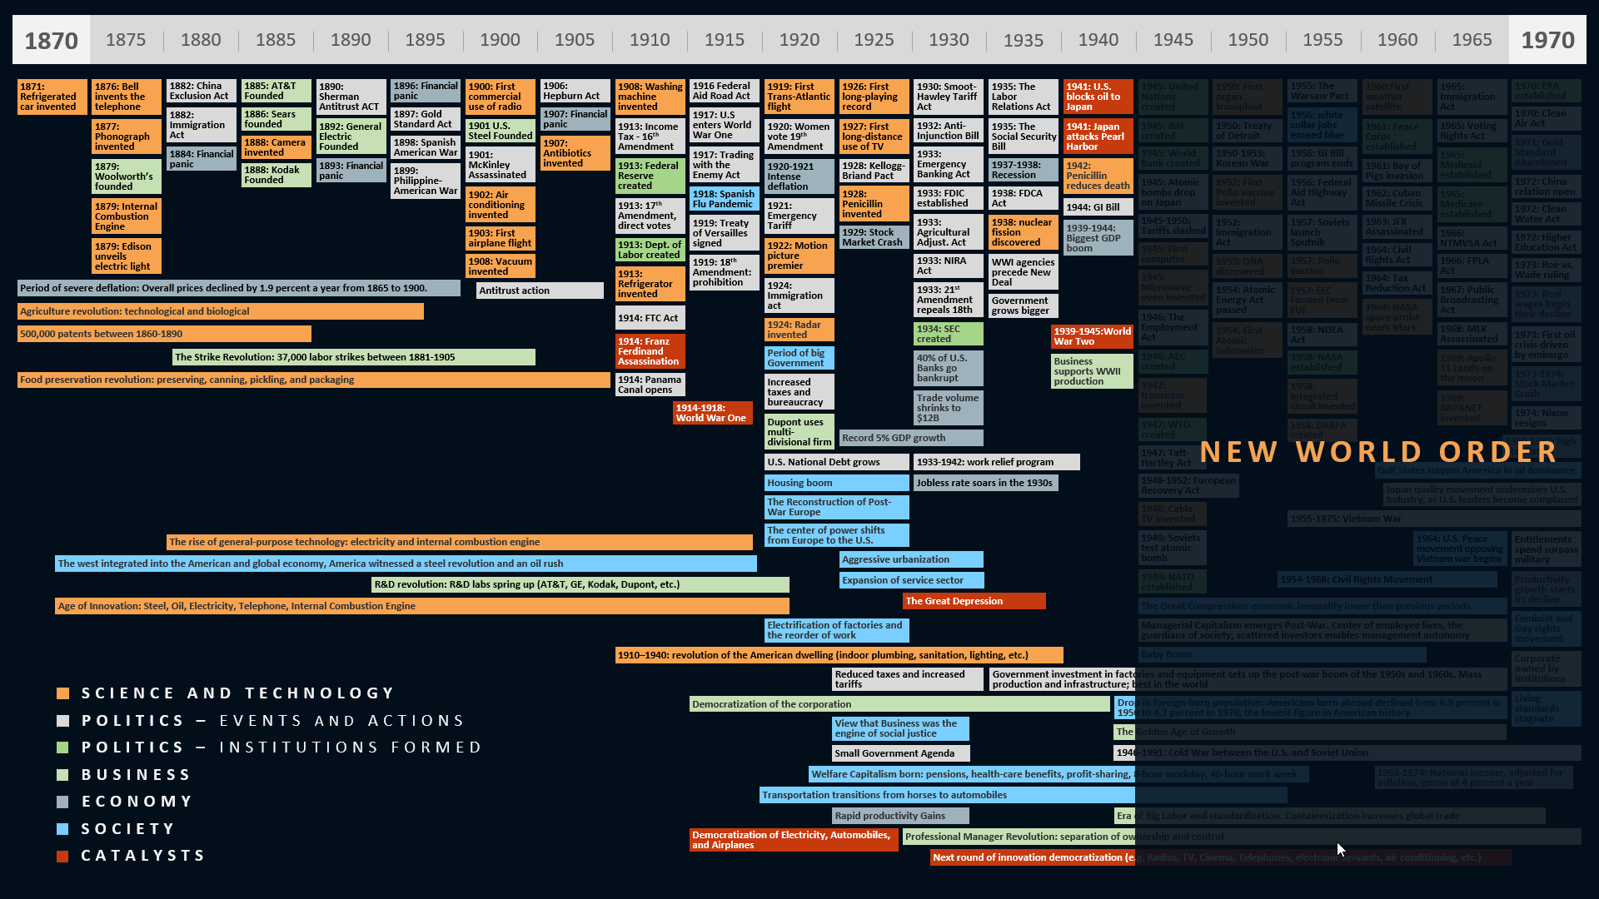The image size is (1599, 899).
Task: Click the 1941 Japan attacks Pearl Harbor card
Action: coord(1098,137)
